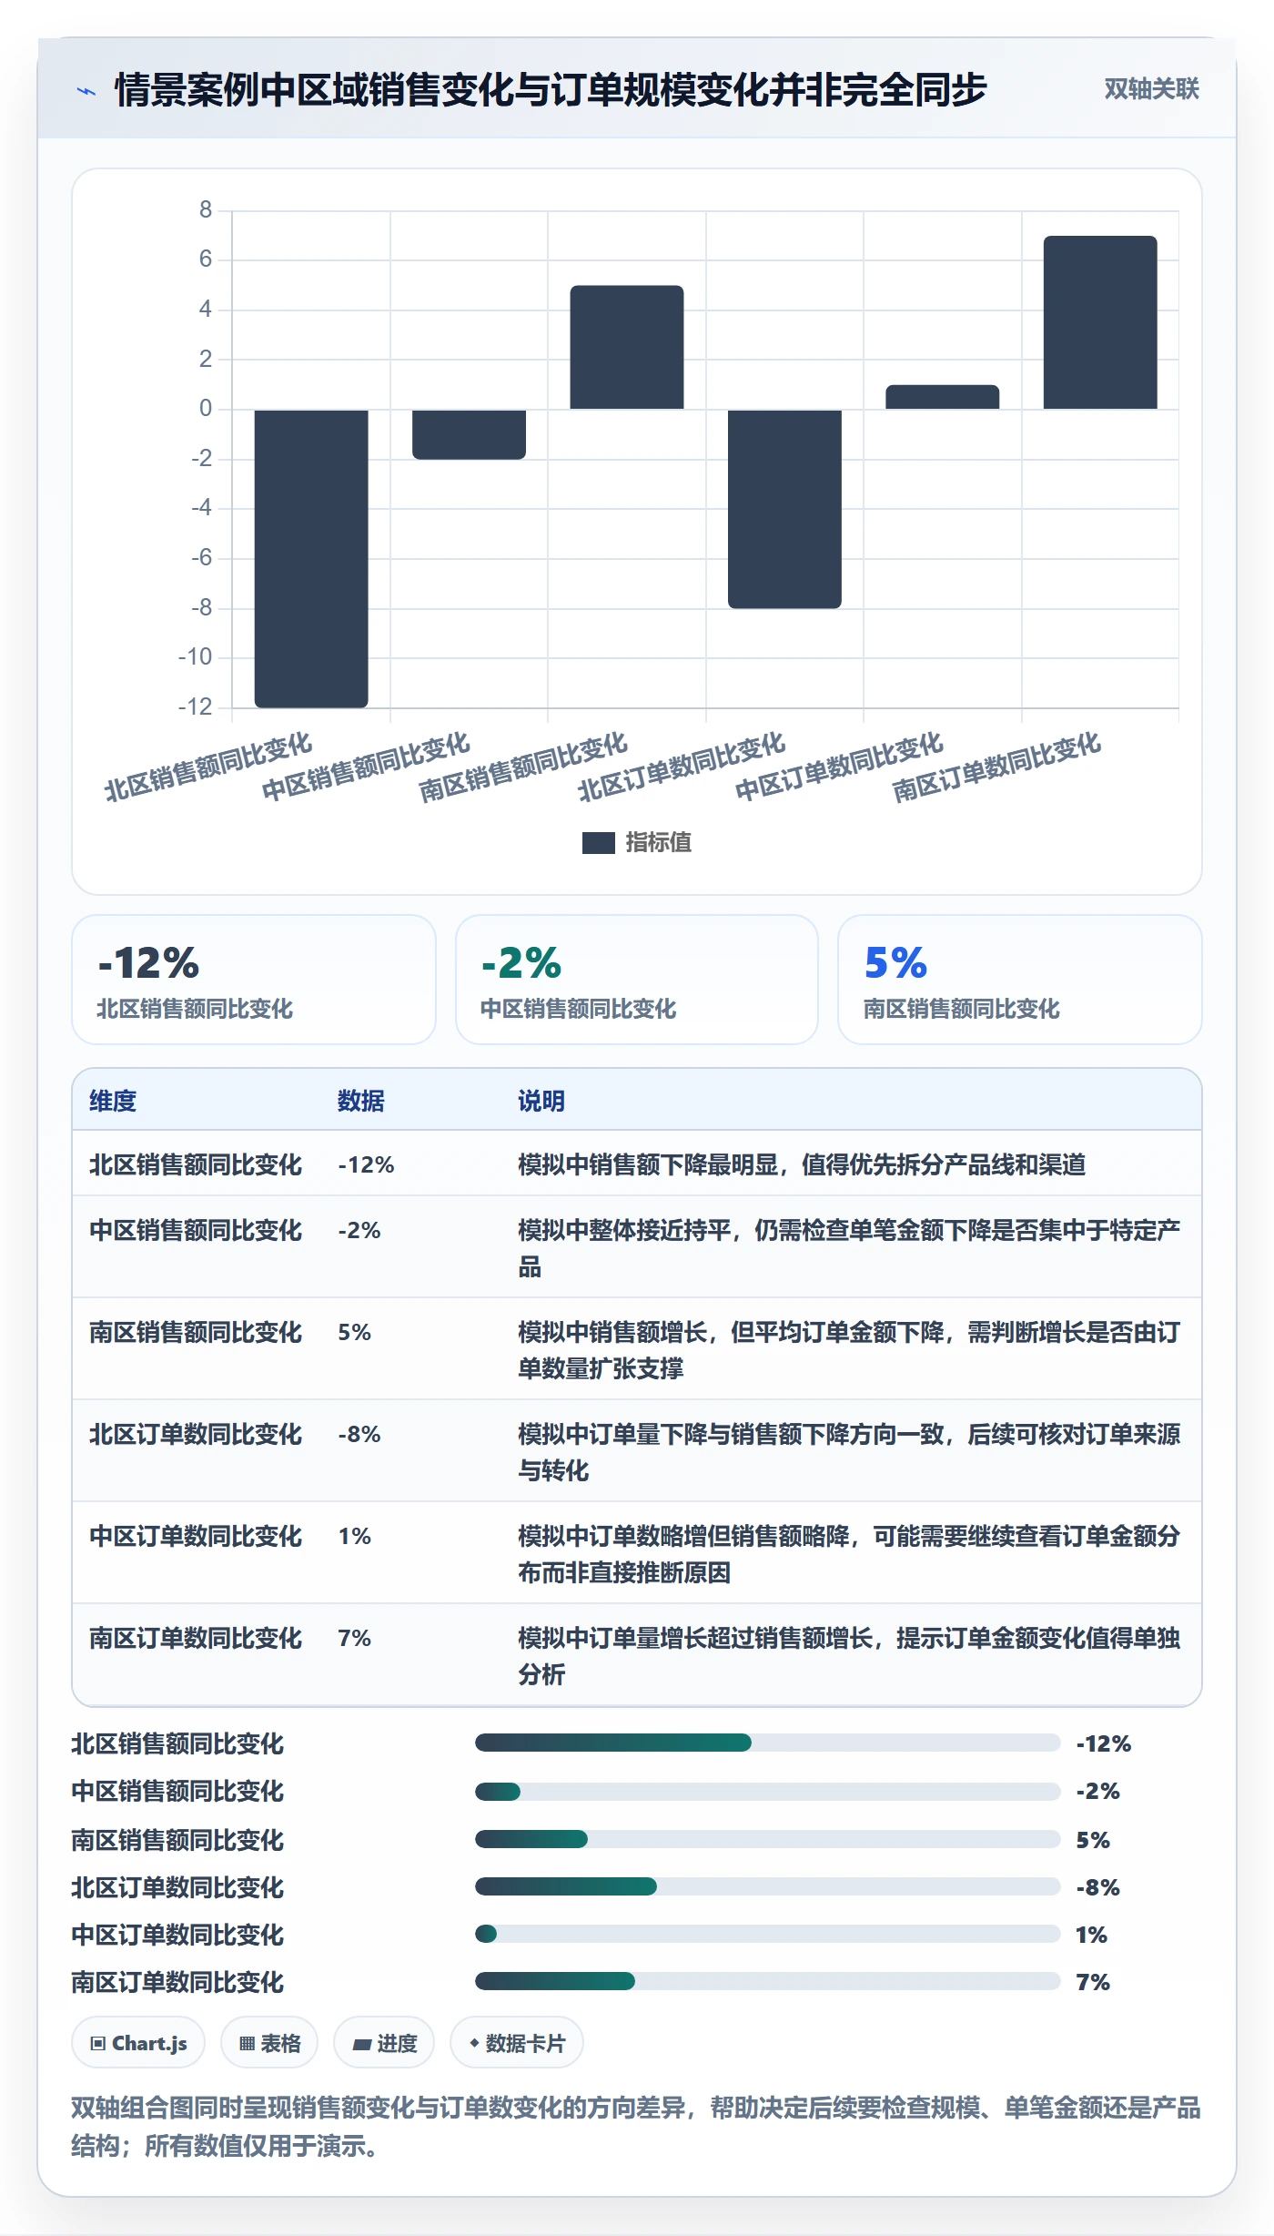
Task: Select table row cell 南区订单数同比变化
Action: point(196,1638)
